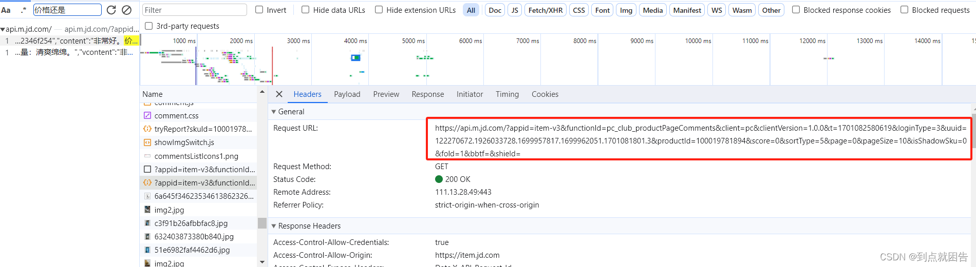Enable 3rd-party requests checkbox

pos(149,26)
